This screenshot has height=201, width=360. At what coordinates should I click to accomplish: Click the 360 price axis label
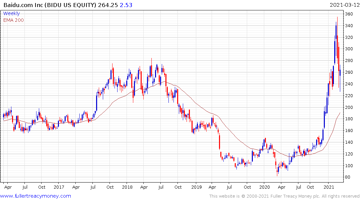(x=349, y=14)
